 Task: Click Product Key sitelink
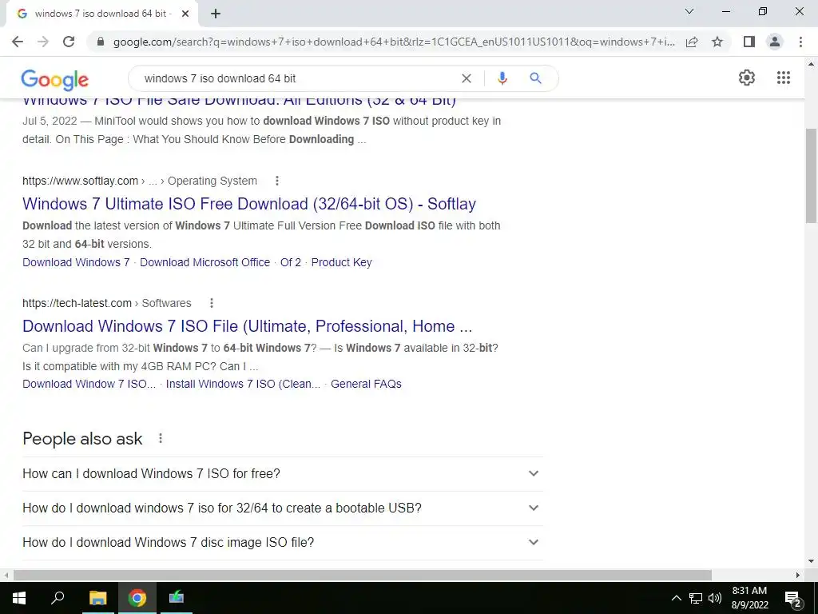pyautogui.click(x=342, y=262)
